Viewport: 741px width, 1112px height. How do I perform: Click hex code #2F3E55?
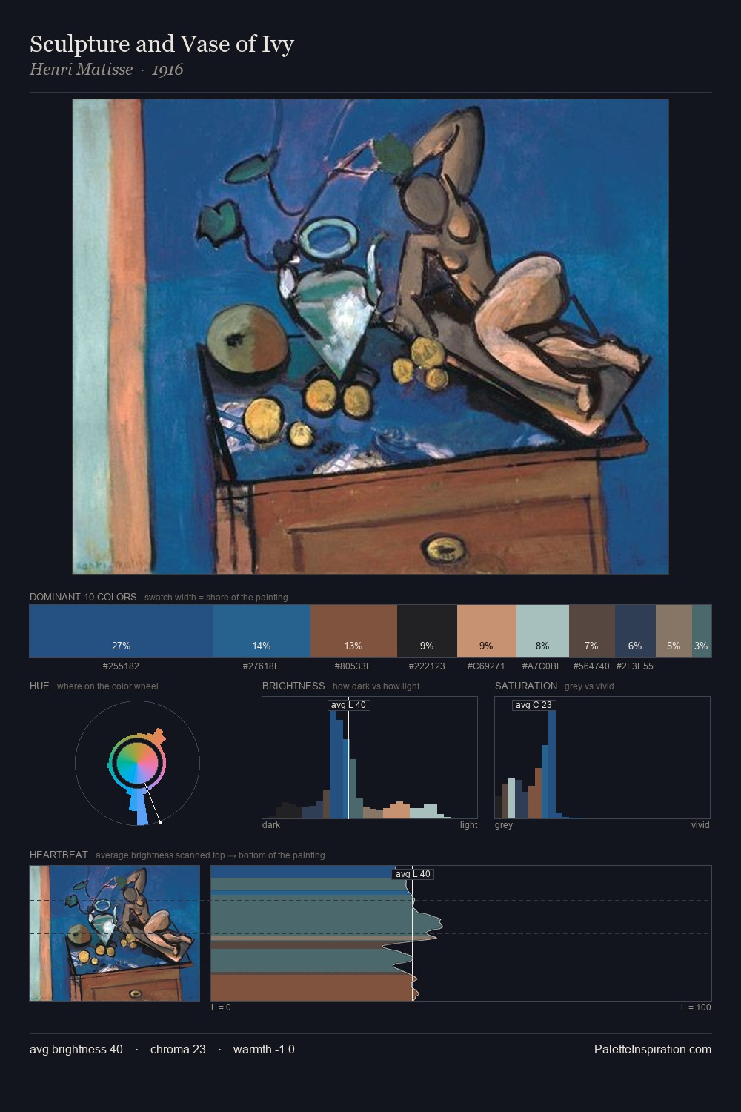click(635, 666)
